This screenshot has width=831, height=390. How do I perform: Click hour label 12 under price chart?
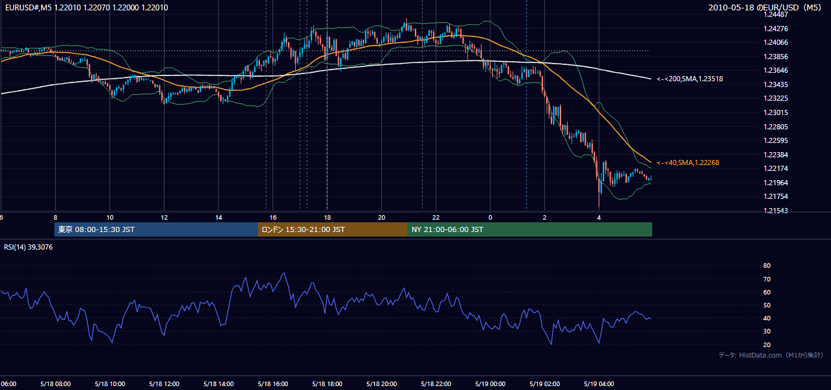point(165,217)
